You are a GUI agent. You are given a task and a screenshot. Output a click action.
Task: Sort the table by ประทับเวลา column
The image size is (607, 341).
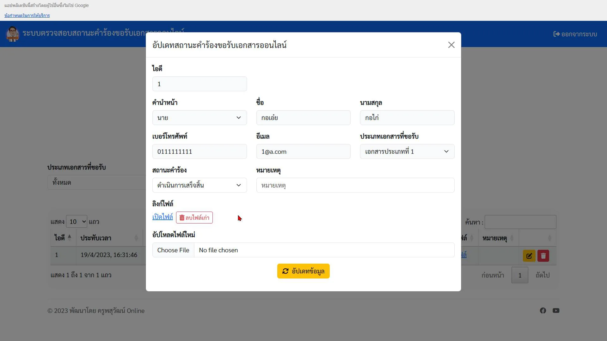109,238
